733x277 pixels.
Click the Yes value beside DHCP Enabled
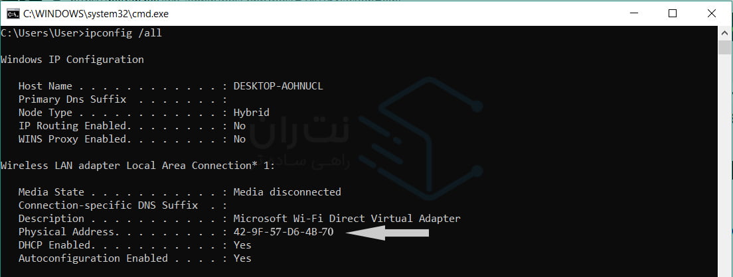(242, 245)
